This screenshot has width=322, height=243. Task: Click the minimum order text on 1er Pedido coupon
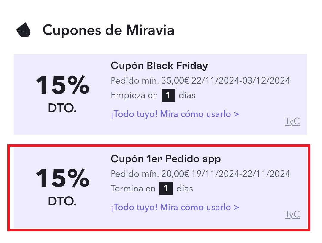pyautogui.click(x=149, y=174)
